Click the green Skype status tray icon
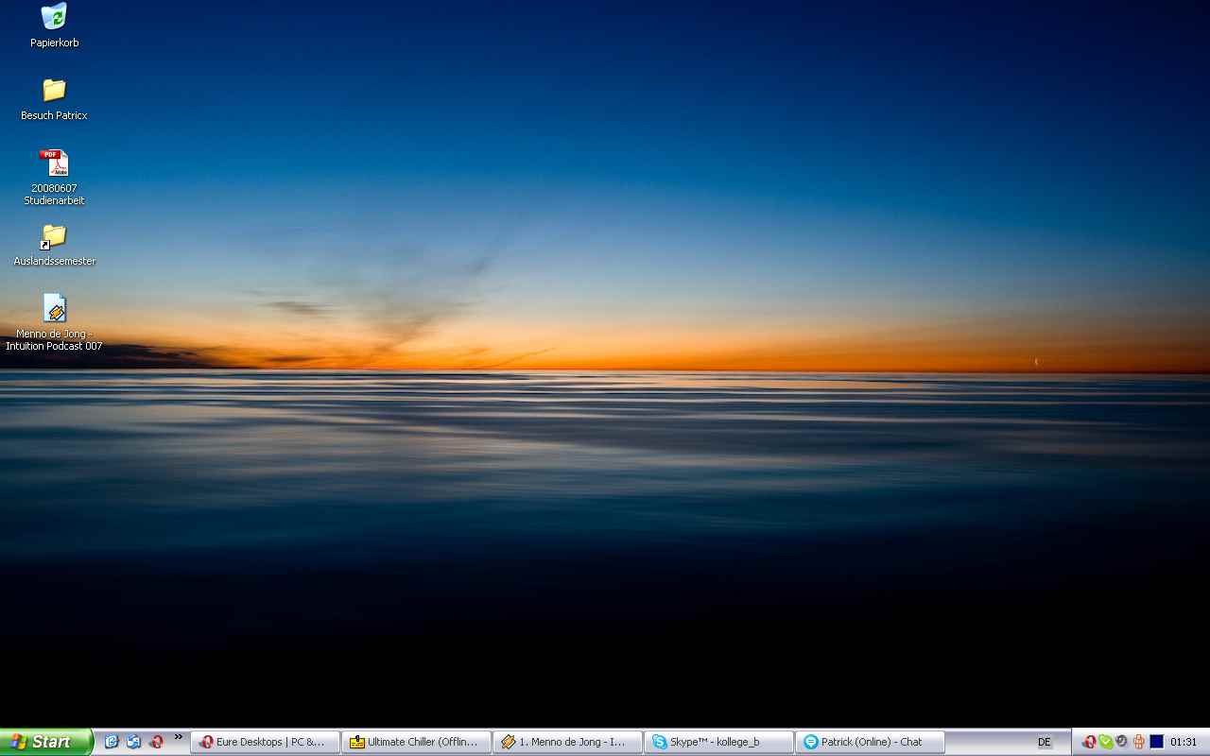 click(x=1105, y=742)
